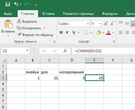Click the formula bar confirm checkmark
The height and width of the screenshot is (110, 135).
pyautogui.click(x=55, y=51)
